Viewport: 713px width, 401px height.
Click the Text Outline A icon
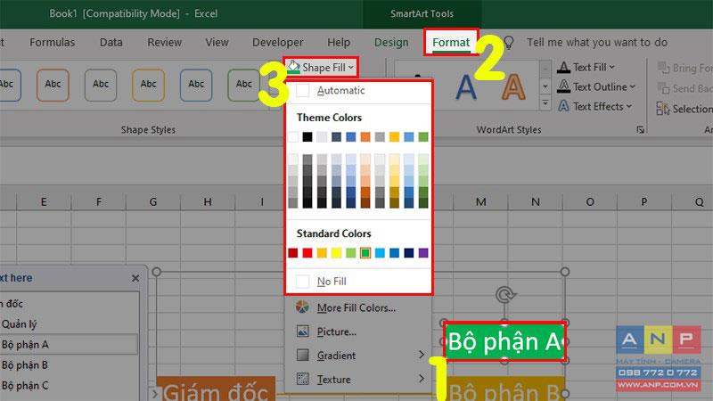coord(563,86)
